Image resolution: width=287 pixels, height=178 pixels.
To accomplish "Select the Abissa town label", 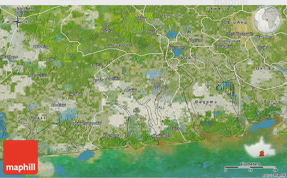I will (x=176, y=128).
